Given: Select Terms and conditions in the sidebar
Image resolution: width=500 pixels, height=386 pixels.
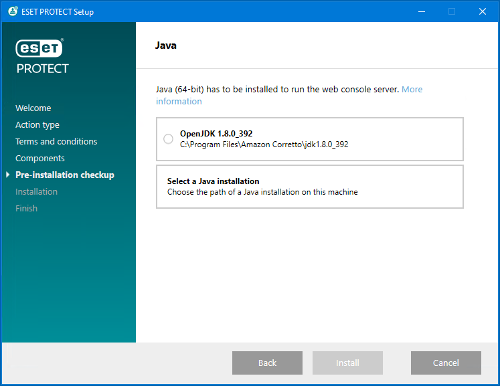Looking at the screenshot, I should coord(56,142).
